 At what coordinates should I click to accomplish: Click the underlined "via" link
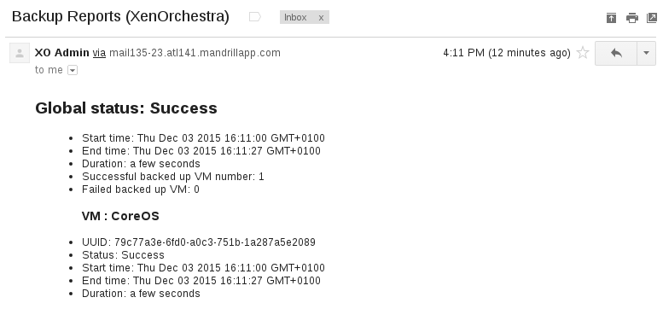tap(99, 53)
